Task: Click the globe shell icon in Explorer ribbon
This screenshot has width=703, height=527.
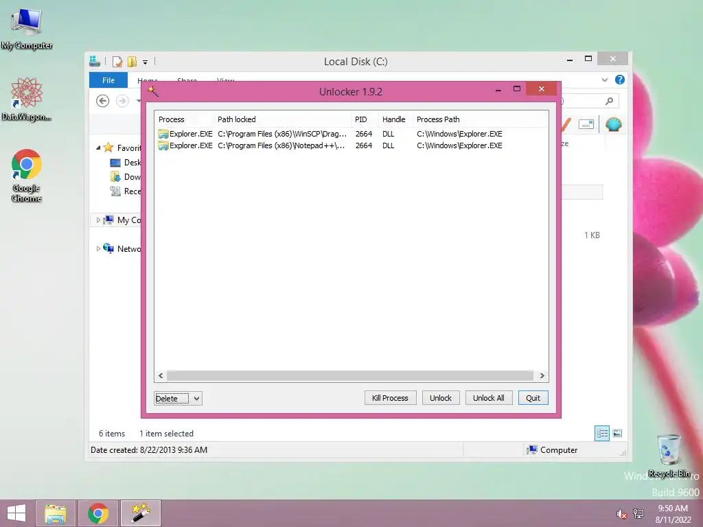Action: pyautogui.click(x=613, y=124)
